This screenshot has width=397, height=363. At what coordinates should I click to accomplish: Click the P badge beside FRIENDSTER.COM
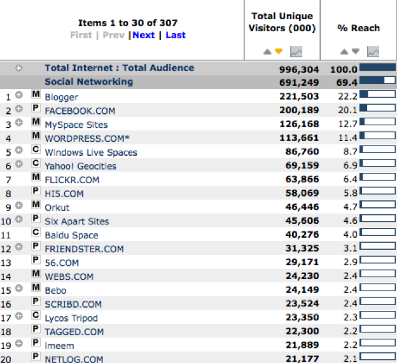36,246
